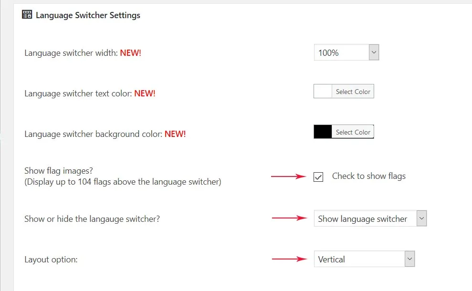Click the red arrow beside Show language switcher
The image size is (472, 291).
[x=289, y=218]
